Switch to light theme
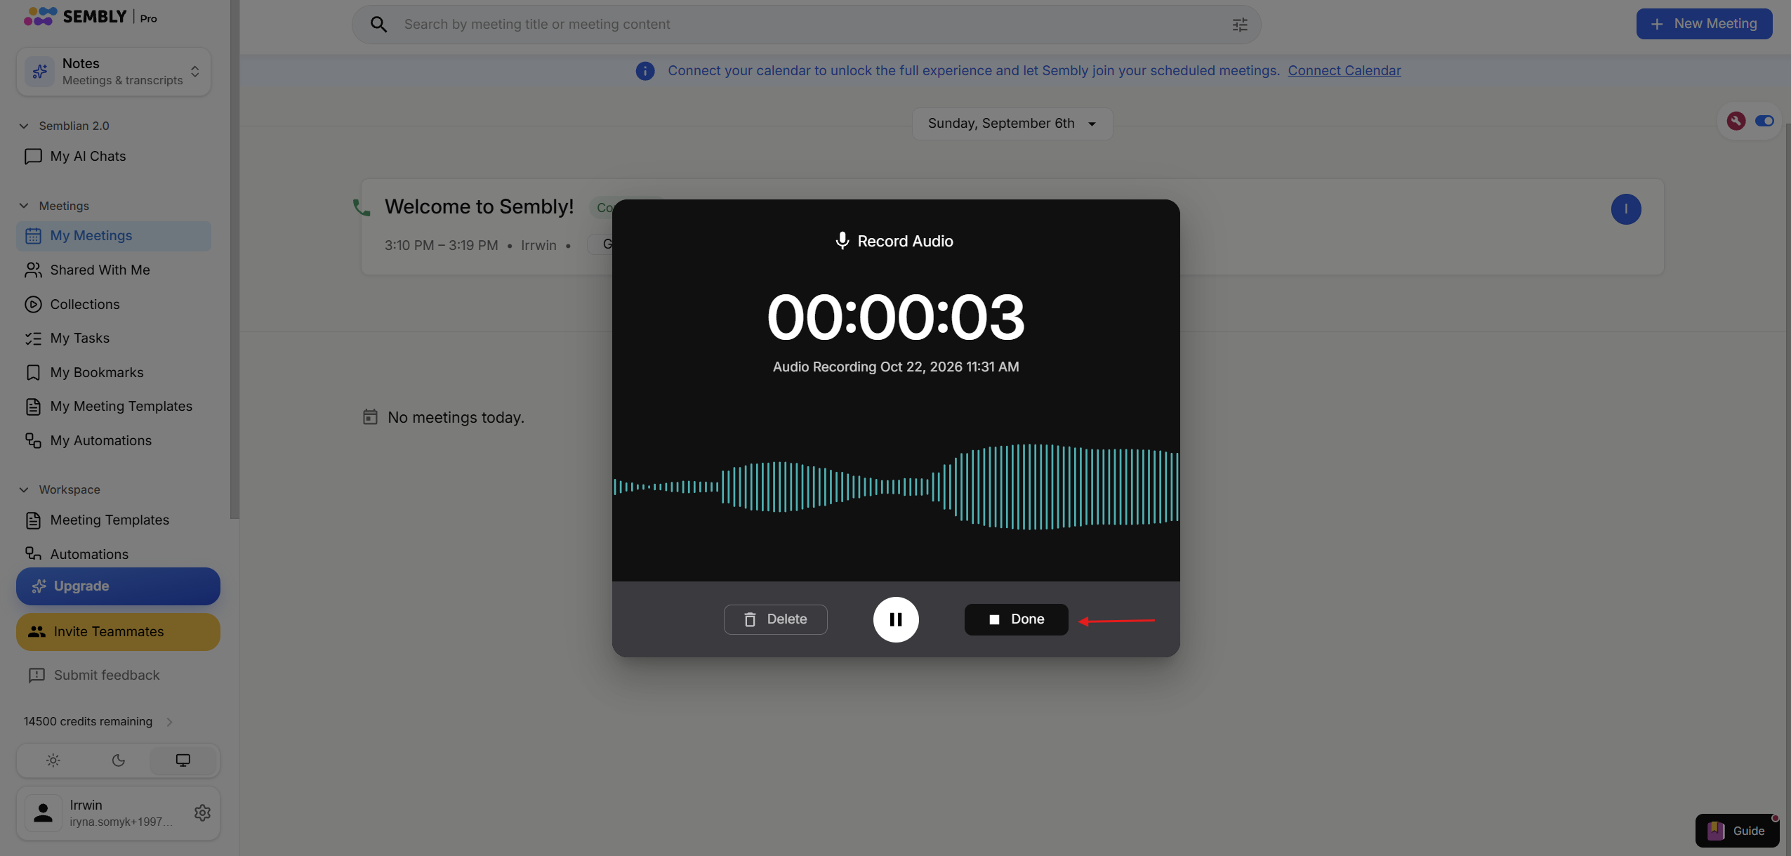Screen dimensions: 1791x856 53,760
